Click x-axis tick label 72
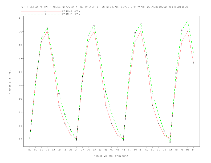 tap(170, 150)
